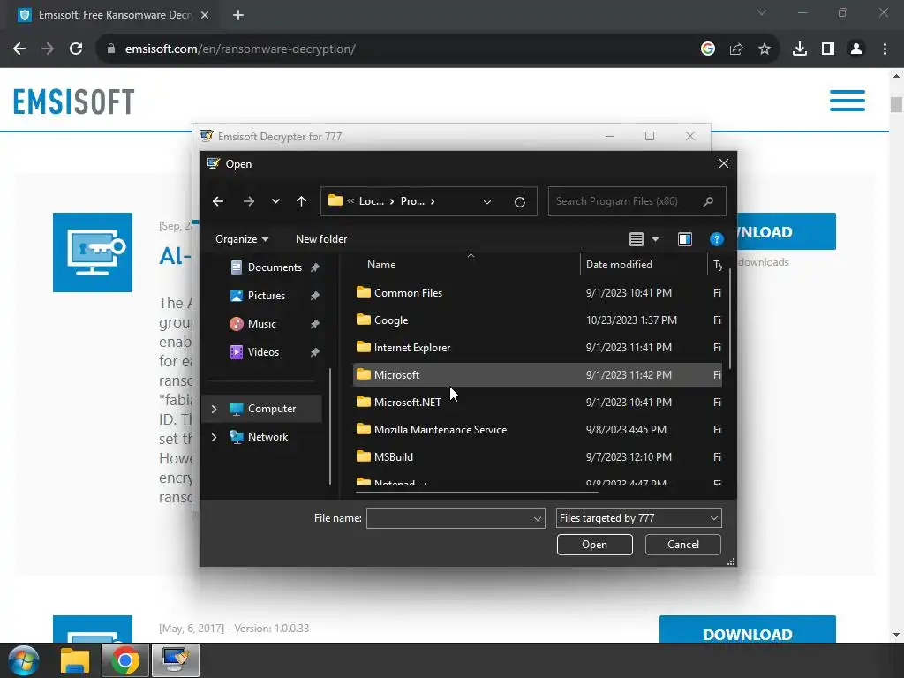Toggle Chrome side panel

click(828, 49)
